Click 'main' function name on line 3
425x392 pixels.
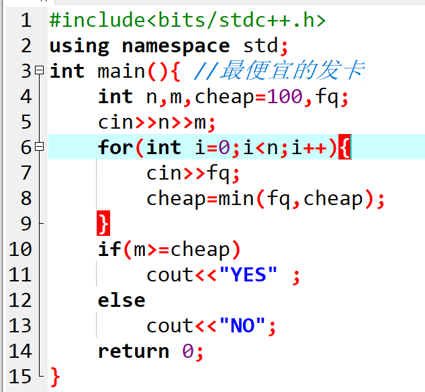pyautogui.click(x=122, y=71)
